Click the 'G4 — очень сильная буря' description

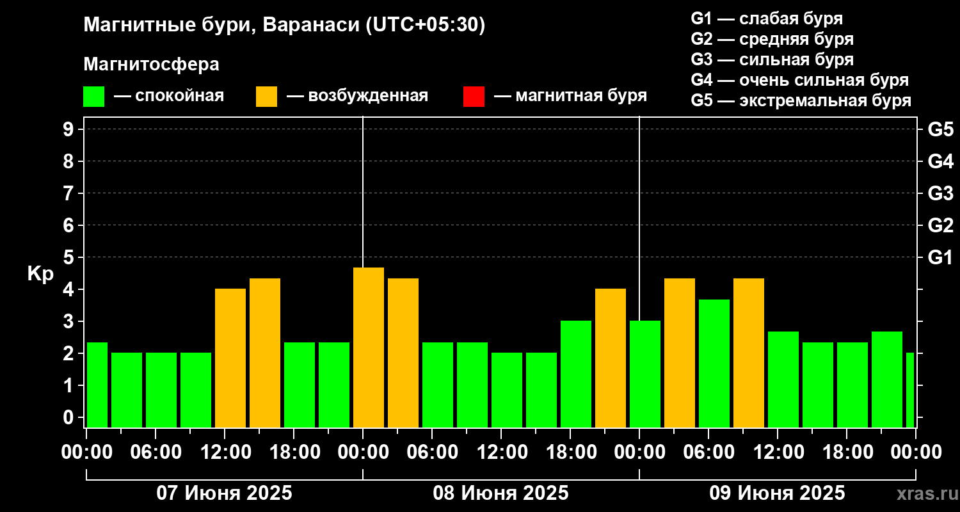tap(799, 80)
